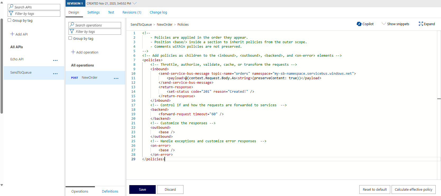
Task: Open the Definitions tab
Action: point(110,191)
